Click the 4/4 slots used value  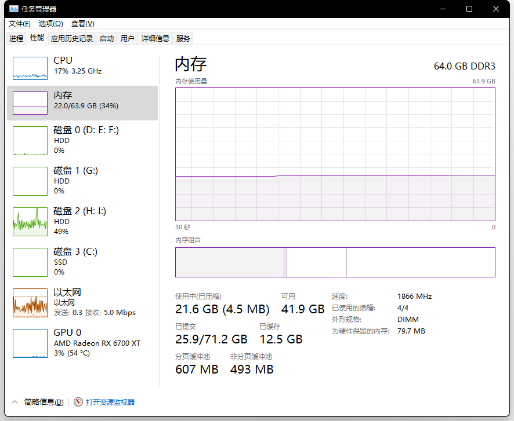click(x=403, y=308)
